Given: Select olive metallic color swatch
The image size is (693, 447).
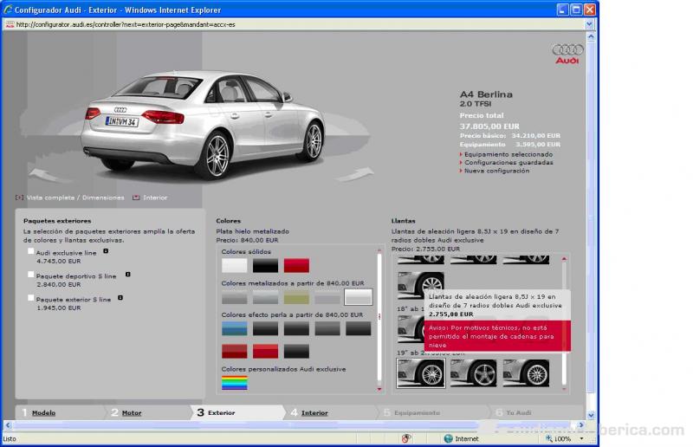Looking at the screenshot, I should click(x=296, y=297).
